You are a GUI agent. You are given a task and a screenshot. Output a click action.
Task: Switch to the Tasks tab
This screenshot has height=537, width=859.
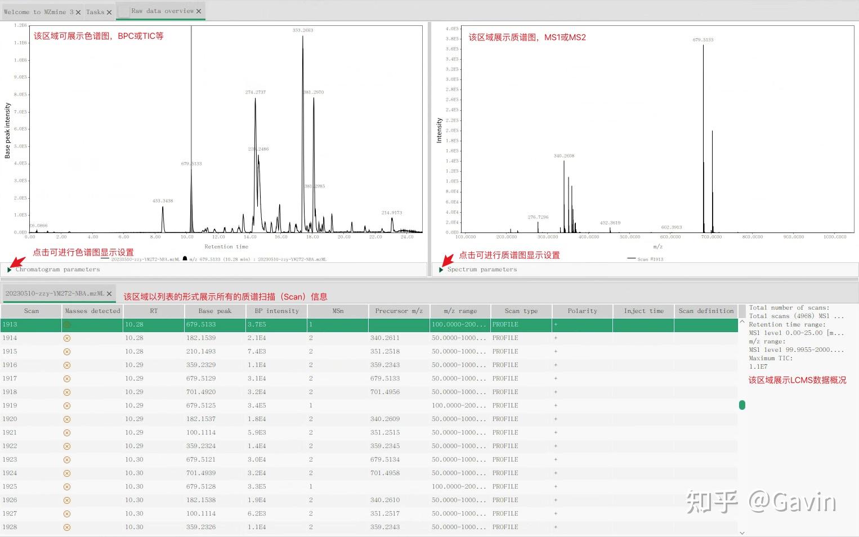click(95, 11)
